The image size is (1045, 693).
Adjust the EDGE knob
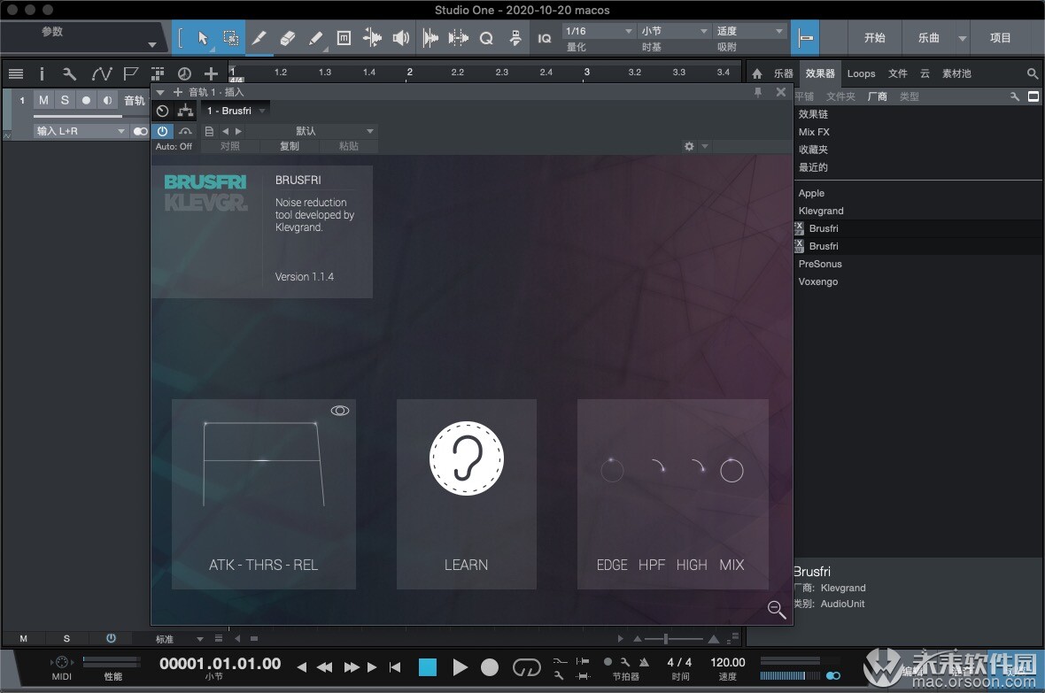tap(612, 471)
